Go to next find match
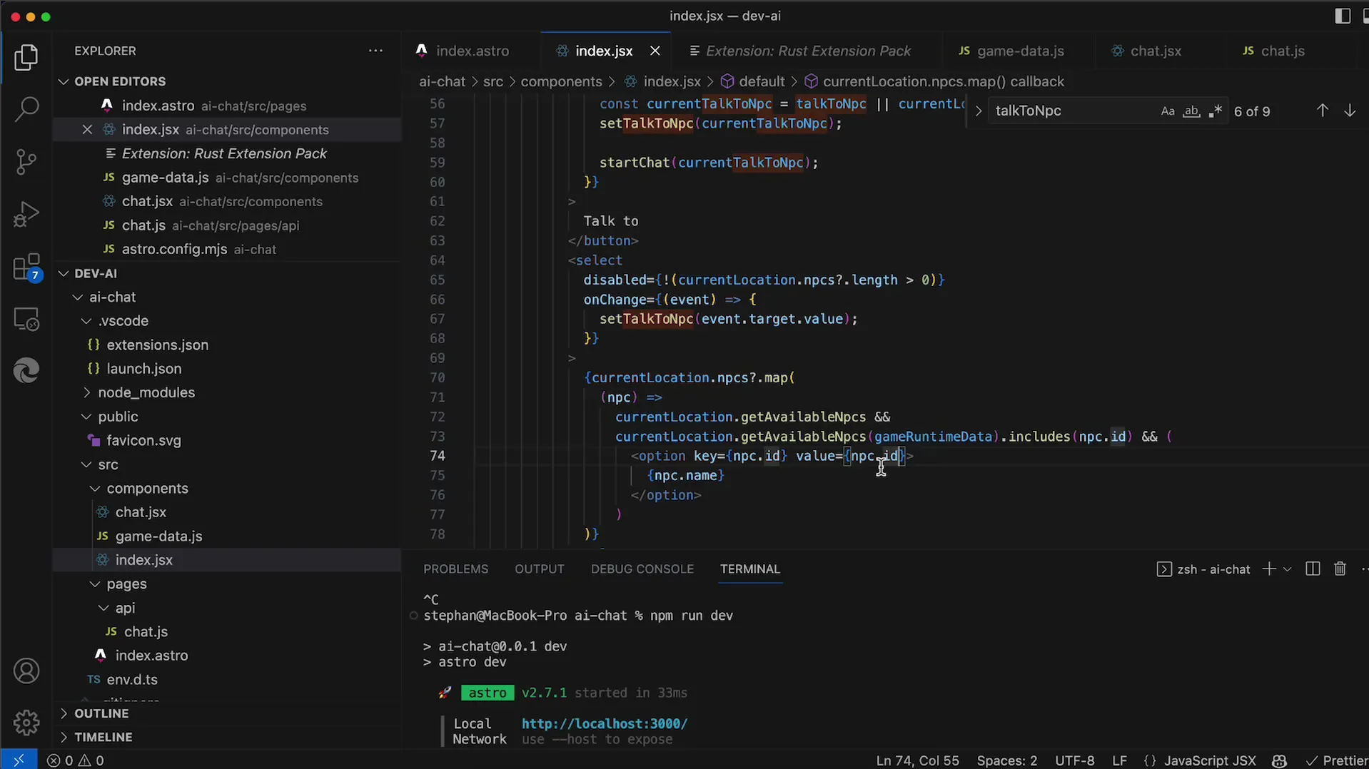The height and width of the screenshot is (769, 1369). pyautogui.click(x=1349, y=111)
